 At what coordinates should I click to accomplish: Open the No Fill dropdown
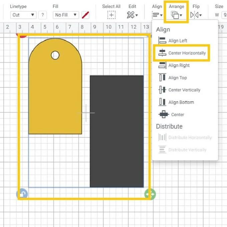[66, 15]
